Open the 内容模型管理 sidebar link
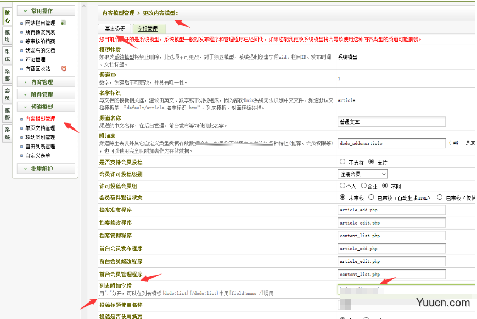 click(40, 119)
